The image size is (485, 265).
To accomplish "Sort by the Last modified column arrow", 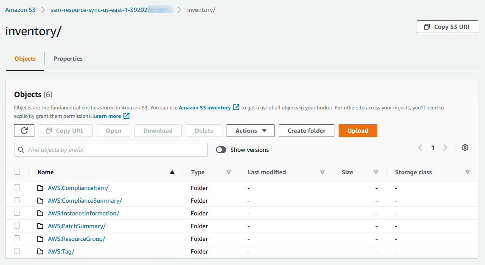I will 322,172.
